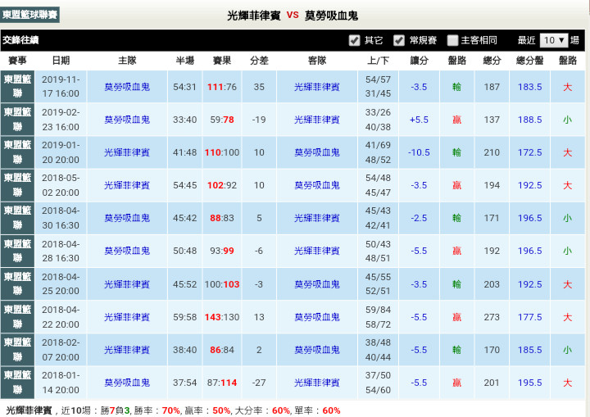Viewport: 590px width, 417px height.
Task: Open away team 莫勞吸血鬼 in 2018-04-22 row
Action: 317,317
